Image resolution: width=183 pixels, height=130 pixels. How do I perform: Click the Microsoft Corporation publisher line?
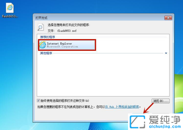62,46
